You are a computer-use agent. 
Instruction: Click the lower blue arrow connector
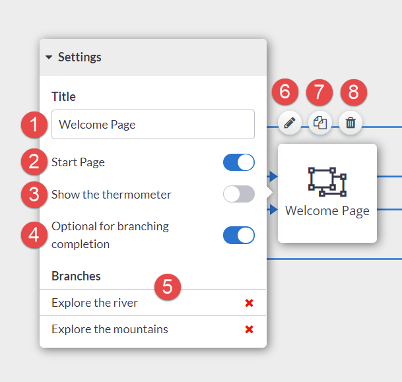click(273, 209)
